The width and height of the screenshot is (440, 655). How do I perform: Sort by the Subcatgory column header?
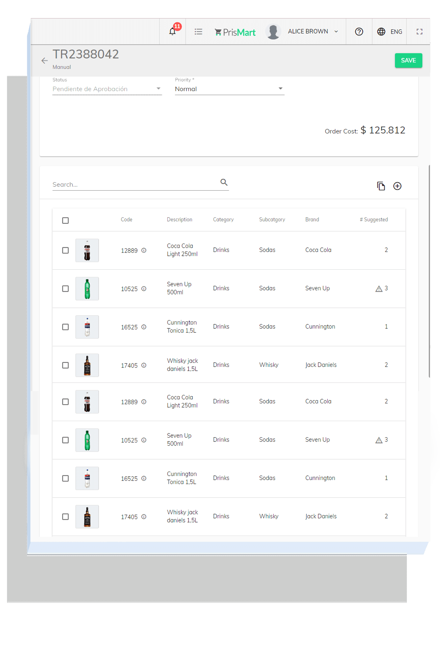coord(272,220)
